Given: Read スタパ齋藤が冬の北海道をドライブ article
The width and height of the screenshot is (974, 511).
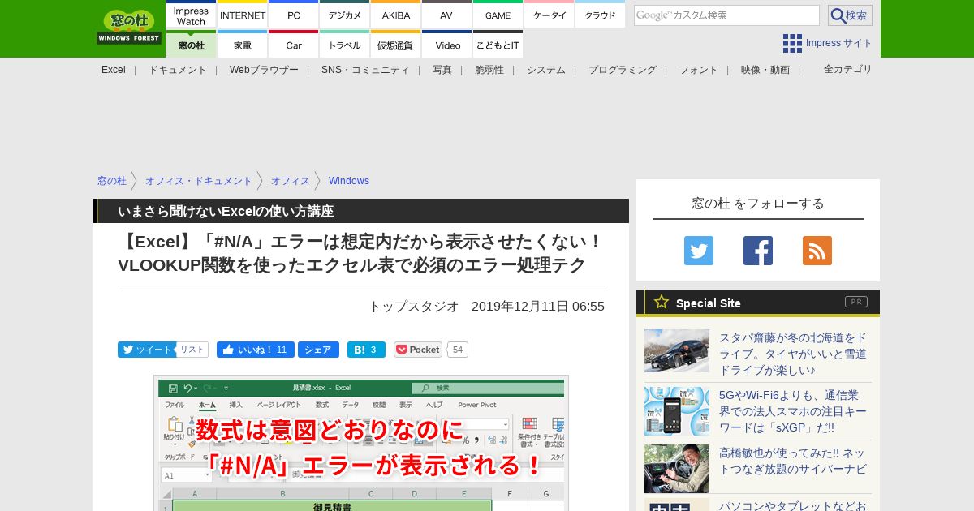Looking at the screenshot, I should (793, 354).
